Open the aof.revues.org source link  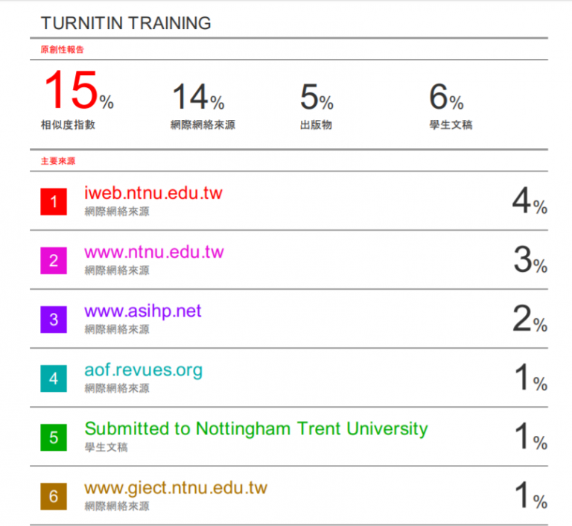tap(143, 370)
